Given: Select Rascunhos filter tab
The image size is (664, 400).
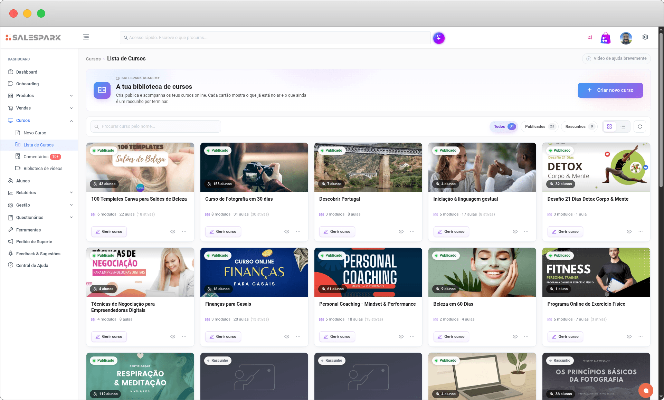Looking at the screenshot, I should (579, 126).
